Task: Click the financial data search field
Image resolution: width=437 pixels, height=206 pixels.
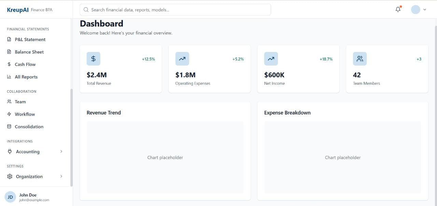Action: point(175,10)
